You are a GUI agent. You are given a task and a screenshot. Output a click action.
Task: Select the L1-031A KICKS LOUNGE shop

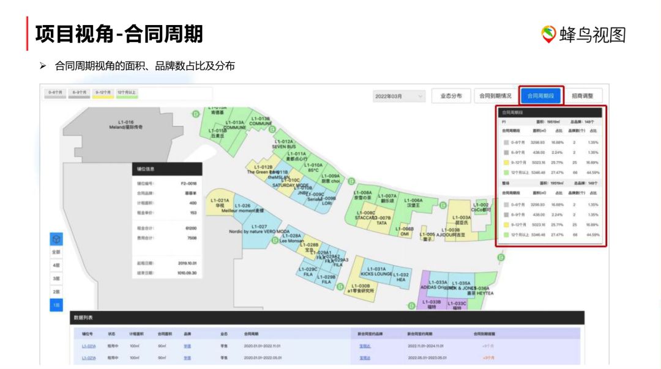(376, 272)
